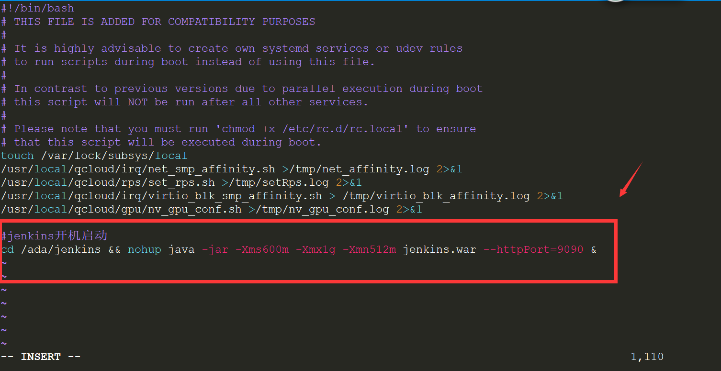This screenshot has height=371, width=721.
Task: Click the #jenkins开机启动 comment
Action: 54,236
